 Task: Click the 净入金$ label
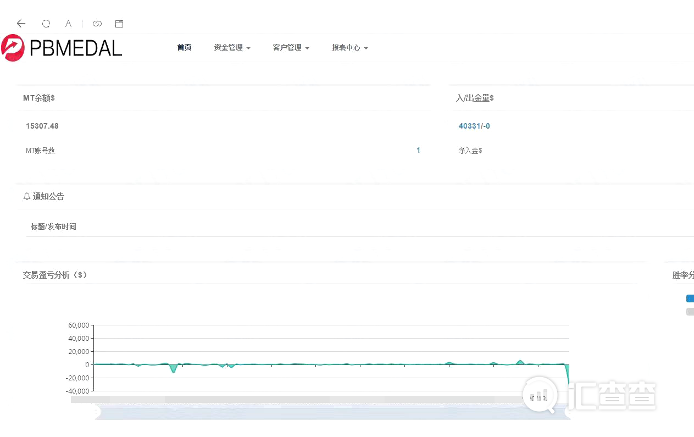pyautogui.click(x=470, y=150)
